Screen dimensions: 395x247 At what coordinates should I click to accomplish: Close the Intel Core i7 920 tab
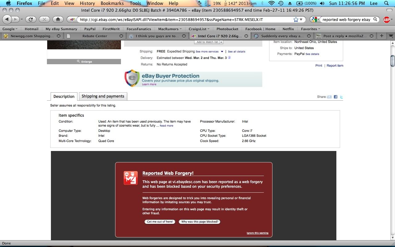click(247, 36)
